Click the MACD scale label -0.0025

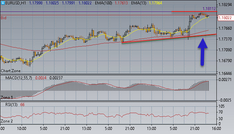click(x=225, y=100)
